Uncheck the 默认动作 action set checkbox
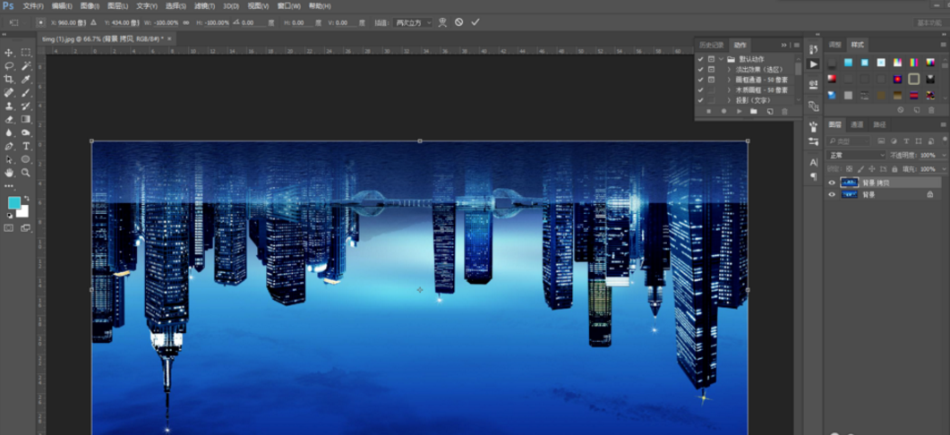 pos(700,59)
